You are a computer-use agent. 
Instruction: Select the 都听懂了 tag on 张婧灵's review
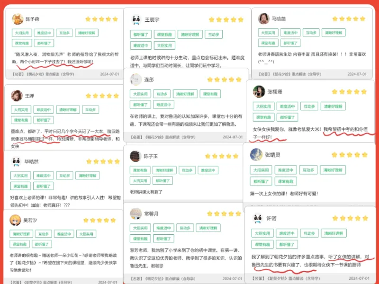click(x=261, y=181)
